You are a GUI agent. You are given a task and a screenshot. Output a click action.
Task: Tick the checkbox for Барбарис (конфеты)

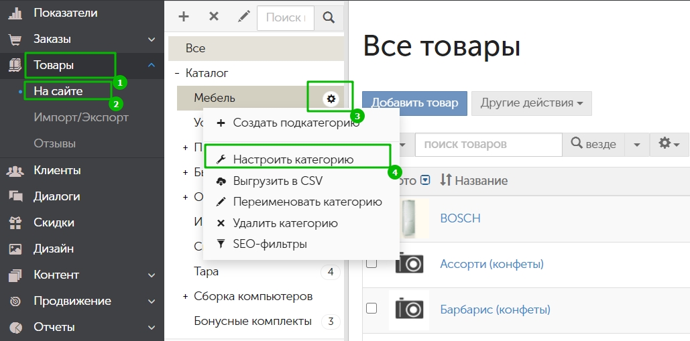click(x=371, y=308)
